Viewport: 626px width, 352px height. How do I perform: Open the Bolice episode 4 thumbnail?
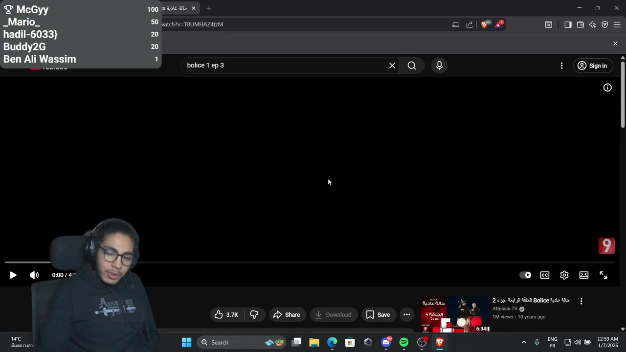(455, 314)
